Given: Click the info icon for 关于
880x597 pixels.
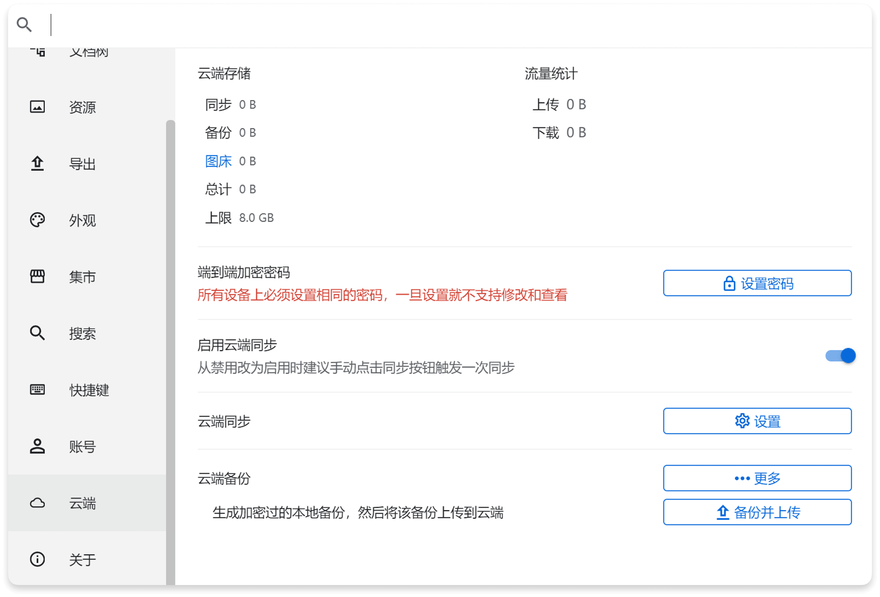Looking at the screenshot, I should pyautogui.click(x=37, y=559).
